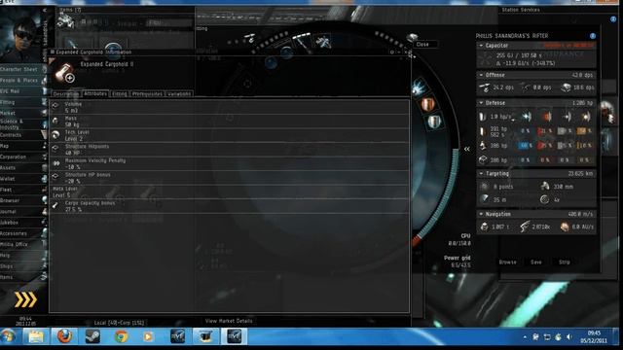Open the Fitting tab in info window

click(119, 94)
